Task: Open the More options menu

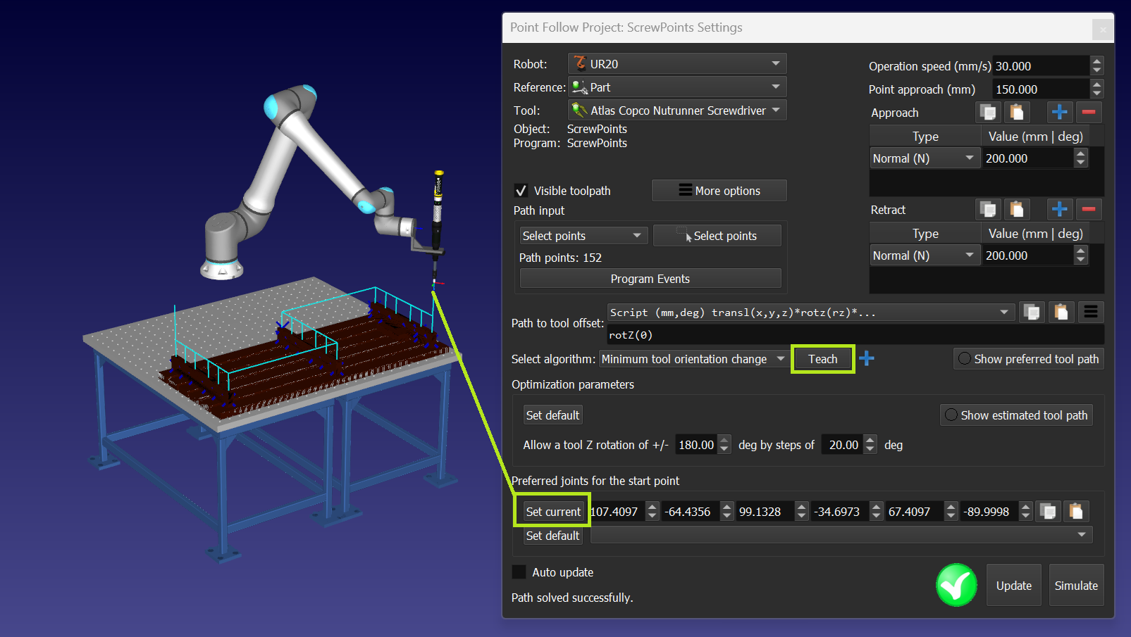Action: tap(719, 191)
